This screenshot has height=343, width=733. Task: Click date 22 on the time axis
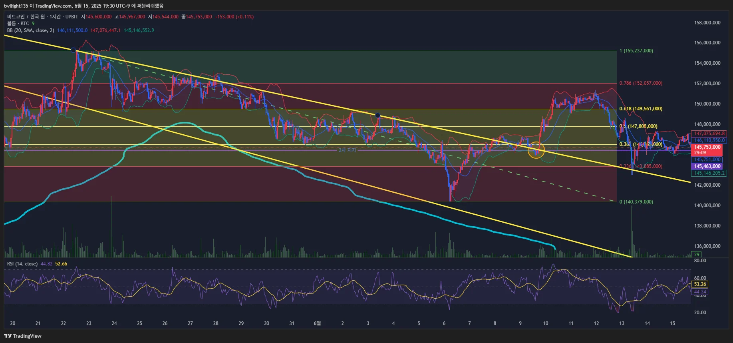(64, 323)
